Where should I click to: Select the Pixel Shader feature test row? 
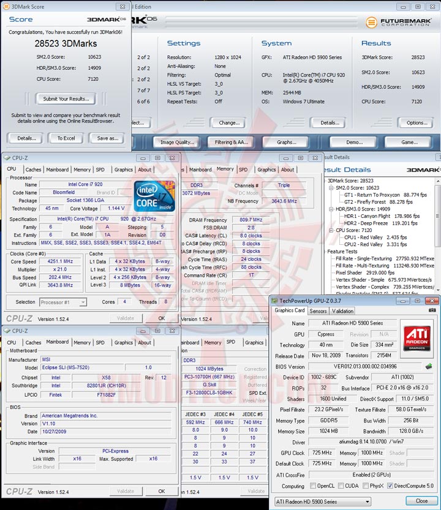pyautogui.click(x=365, y=272)
